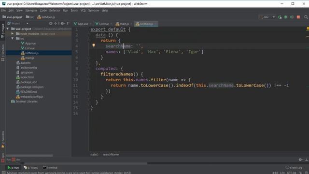Select main.js in the project tree

[29, 58]
